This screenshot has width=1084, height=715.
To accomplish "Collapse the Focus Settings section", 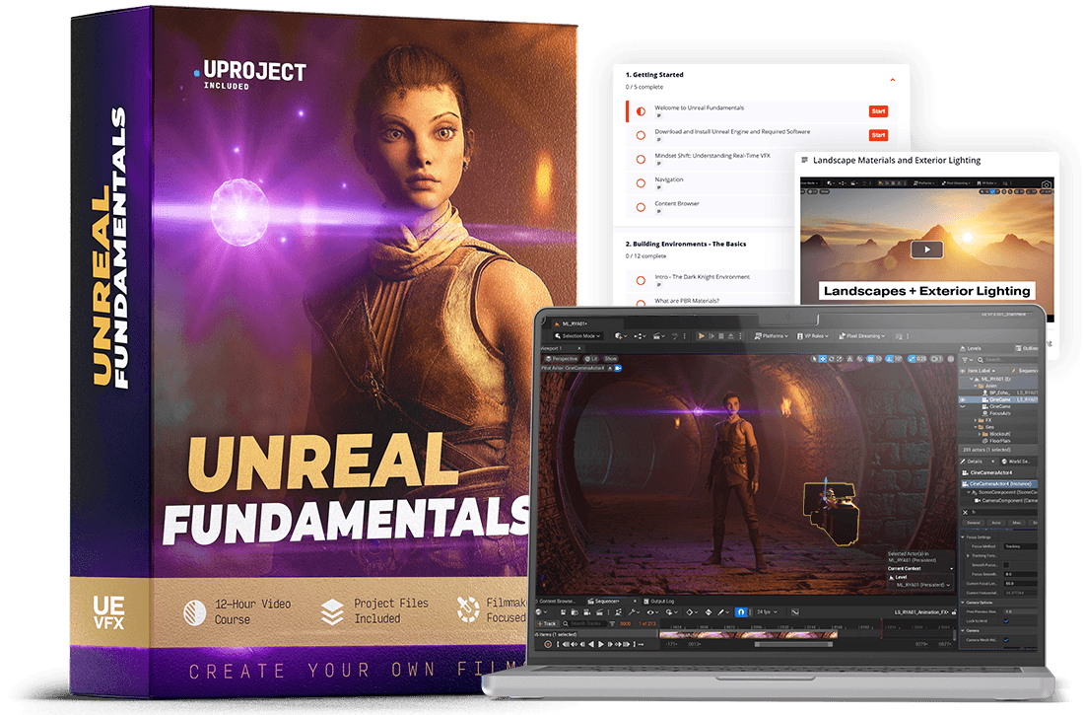I will [x=963, y=536].
